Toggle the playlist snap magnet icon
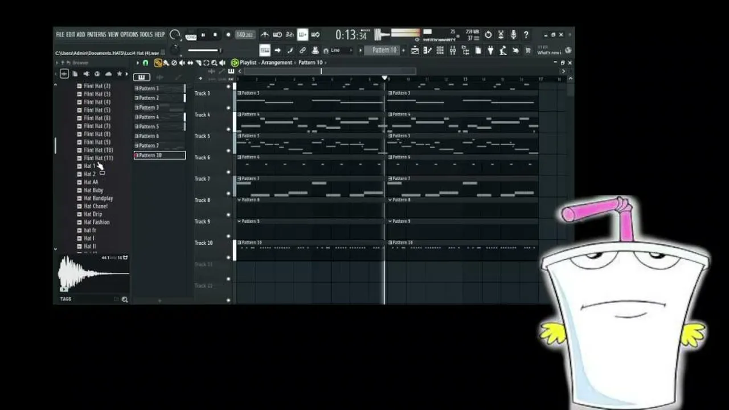Viewport: 729px width, 410px height. 145,63
